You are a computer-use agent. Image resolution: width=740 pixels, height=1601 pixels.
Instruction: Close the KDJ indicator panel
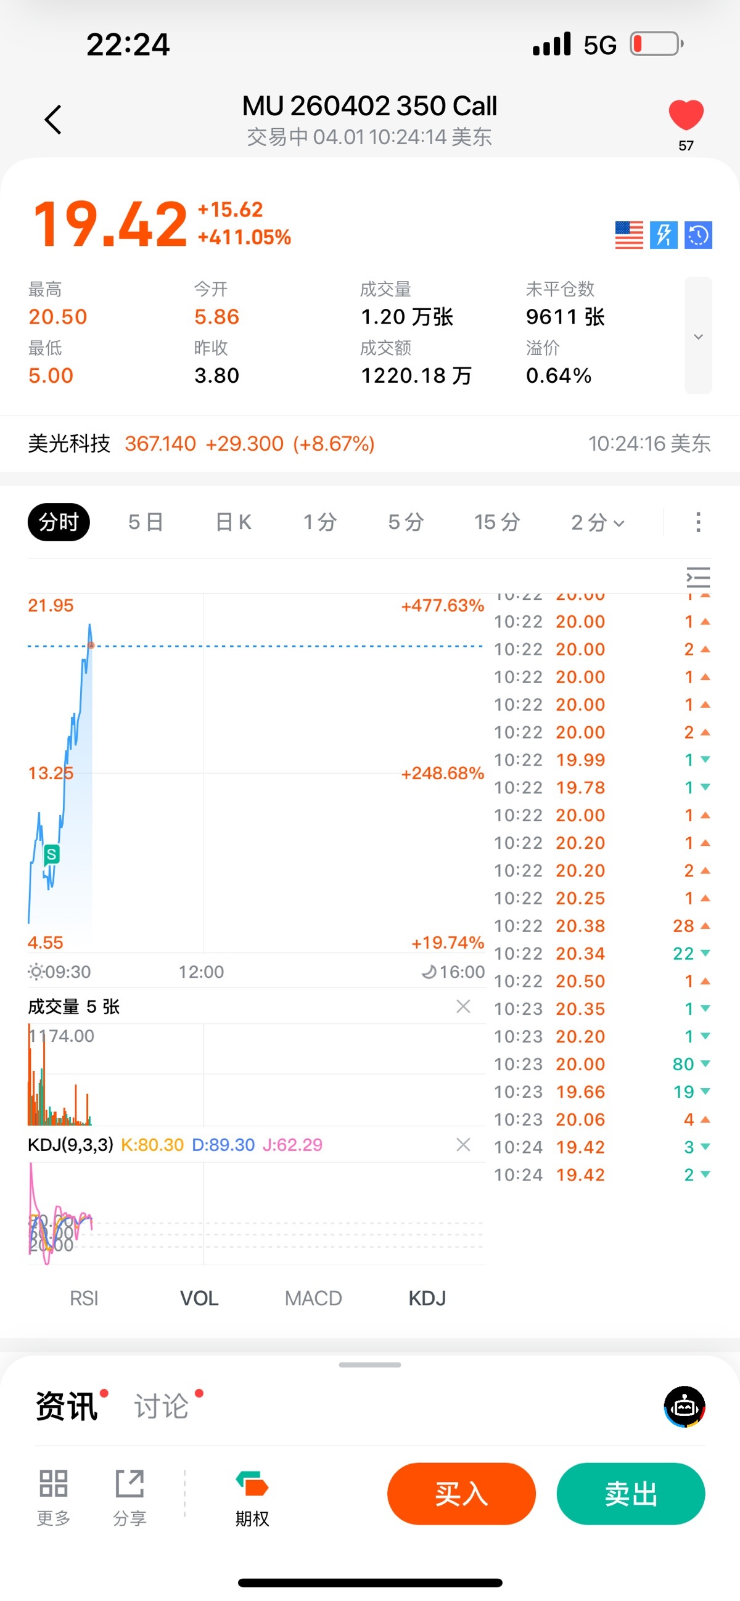click(462, 1145)
